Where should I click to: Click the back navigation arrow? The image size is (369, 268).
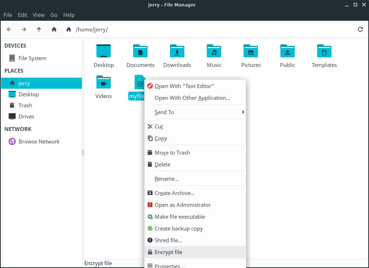[x=9, y=29]
